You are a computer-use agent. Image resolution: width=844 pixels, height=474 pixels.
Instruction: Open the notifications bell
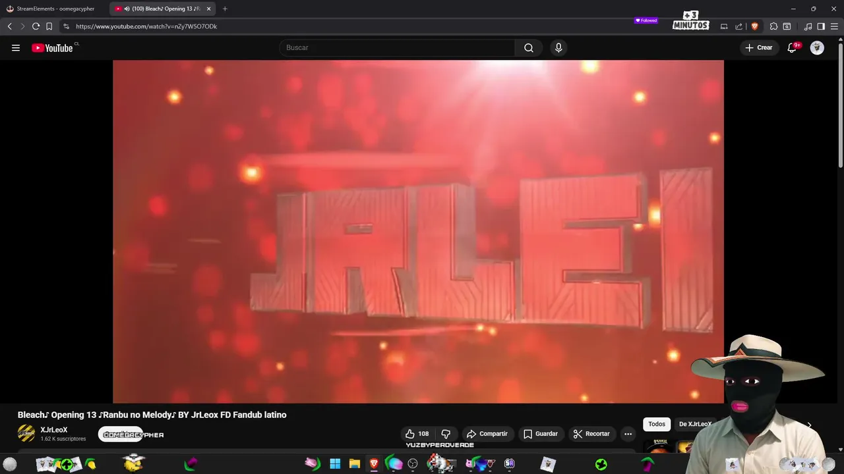(792, 47)
